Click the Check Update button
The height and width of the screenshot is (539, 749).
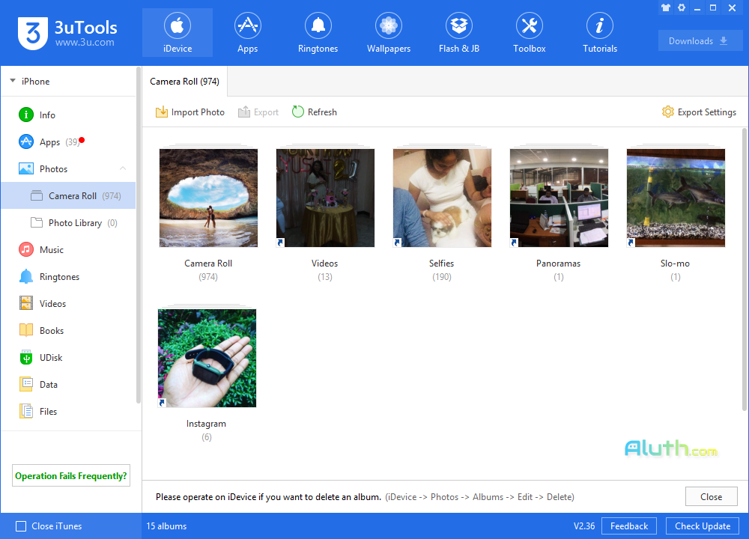702,526
